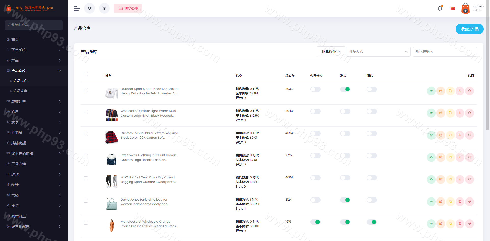
Task: Expand the 下单系统 sidebar menu
Action: coord(34,50)
